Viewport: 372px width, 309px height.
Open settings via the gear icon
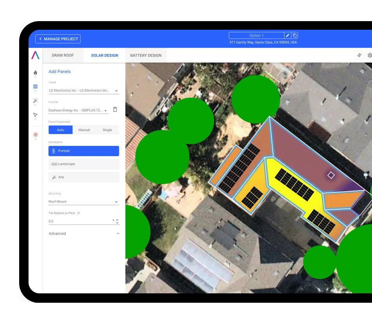pyautogui.click(x=370, y=56)
